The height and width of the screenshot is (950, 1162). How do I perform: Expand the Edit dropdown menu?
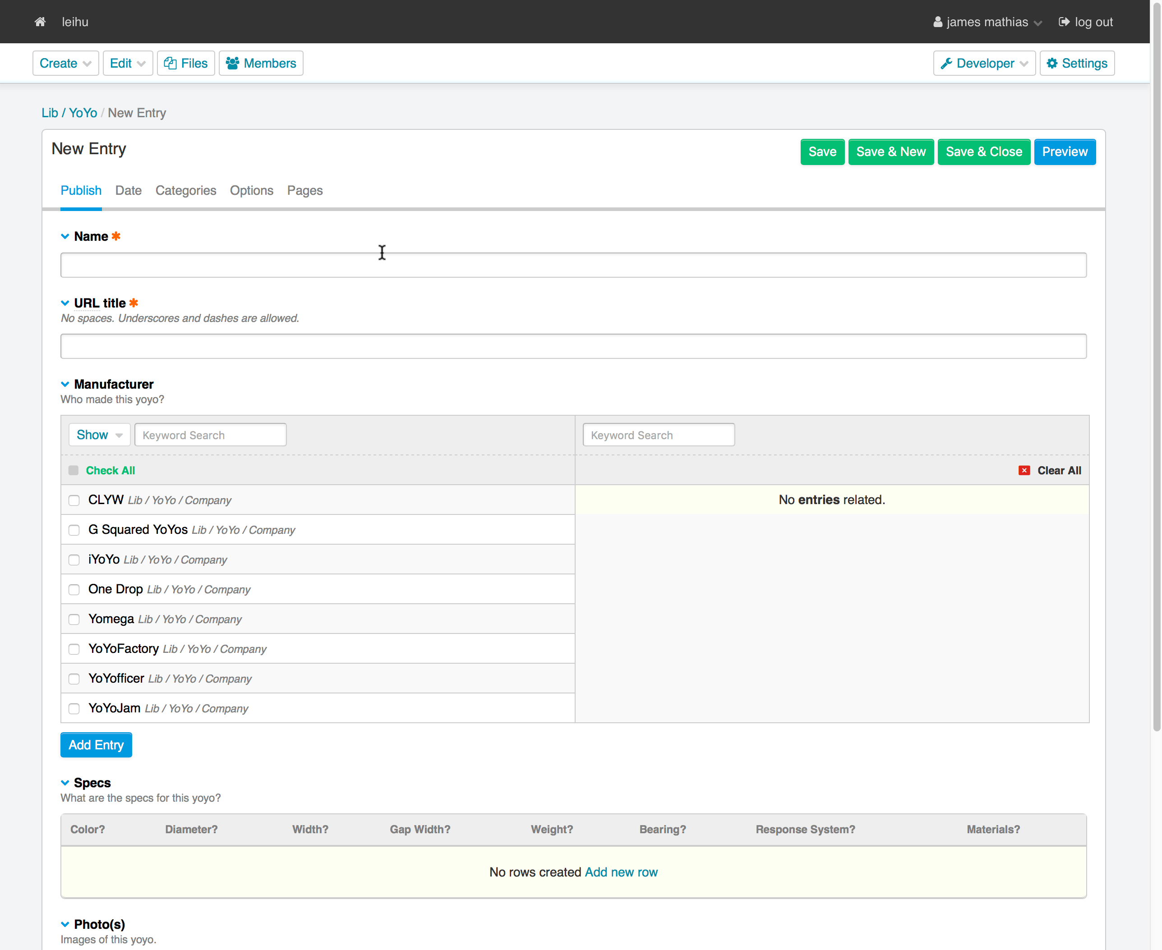(126, 64)
